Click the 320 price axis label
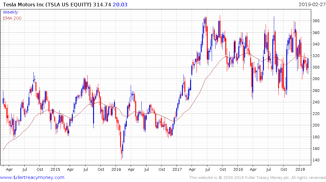Viewport: 326px width, 182px height. pyautogui.click(x=316, y=56)
